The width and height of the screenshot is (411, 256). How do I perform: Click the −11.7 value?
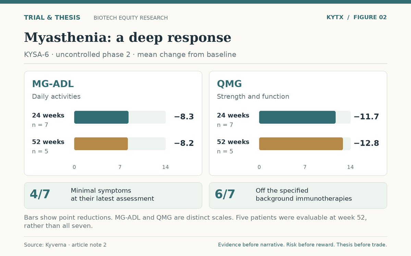(x=366, y=117)
